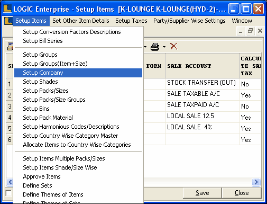Select SALE TAXPAID A/C cell
This screenshot has height=204, width=267.
tap(202, 106)
